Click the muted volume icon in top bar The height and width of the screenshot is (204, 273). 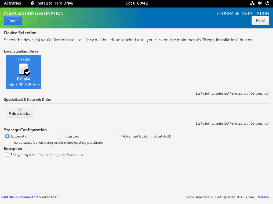260,3
